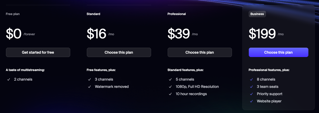The image size is (319, 113).
Task: Click the Professional plan title
Action: 176,14
